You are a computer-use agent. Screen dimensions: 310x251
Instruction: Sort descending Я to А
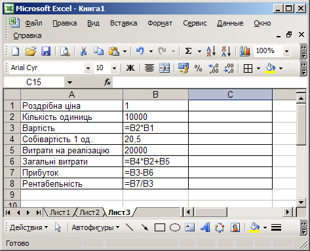[226, 51]
